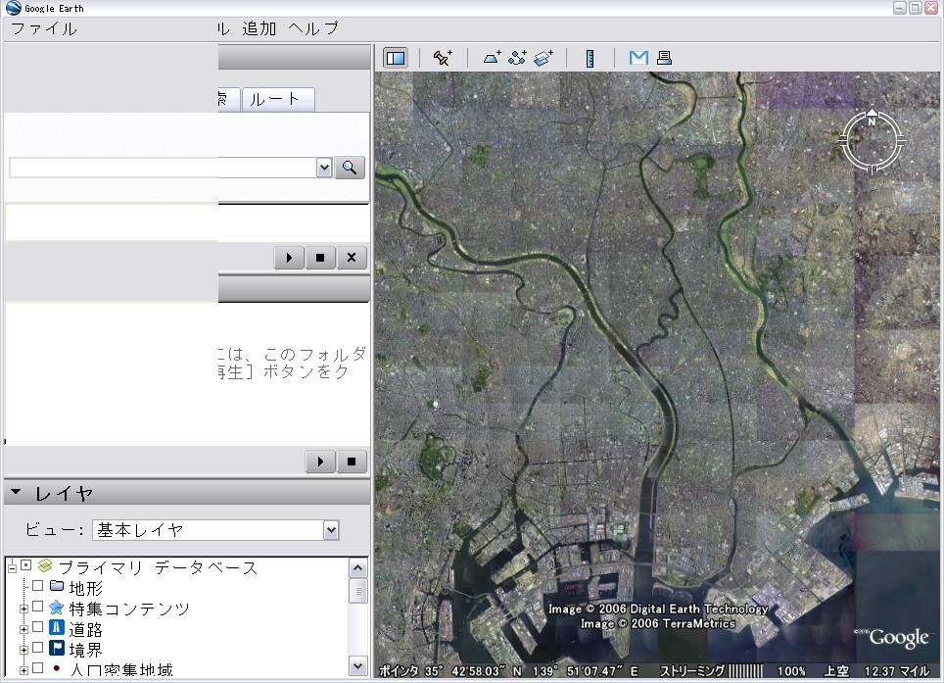This screenshot has height=683, width=944.
Task: Click the X clear results button
Action: pyautogui.click(x=352, y=258)
